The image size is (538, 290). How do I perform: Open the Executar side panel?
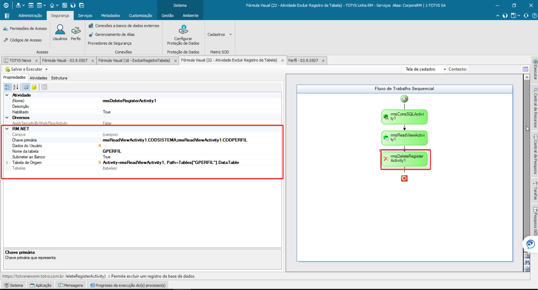[x=535, y=69]
